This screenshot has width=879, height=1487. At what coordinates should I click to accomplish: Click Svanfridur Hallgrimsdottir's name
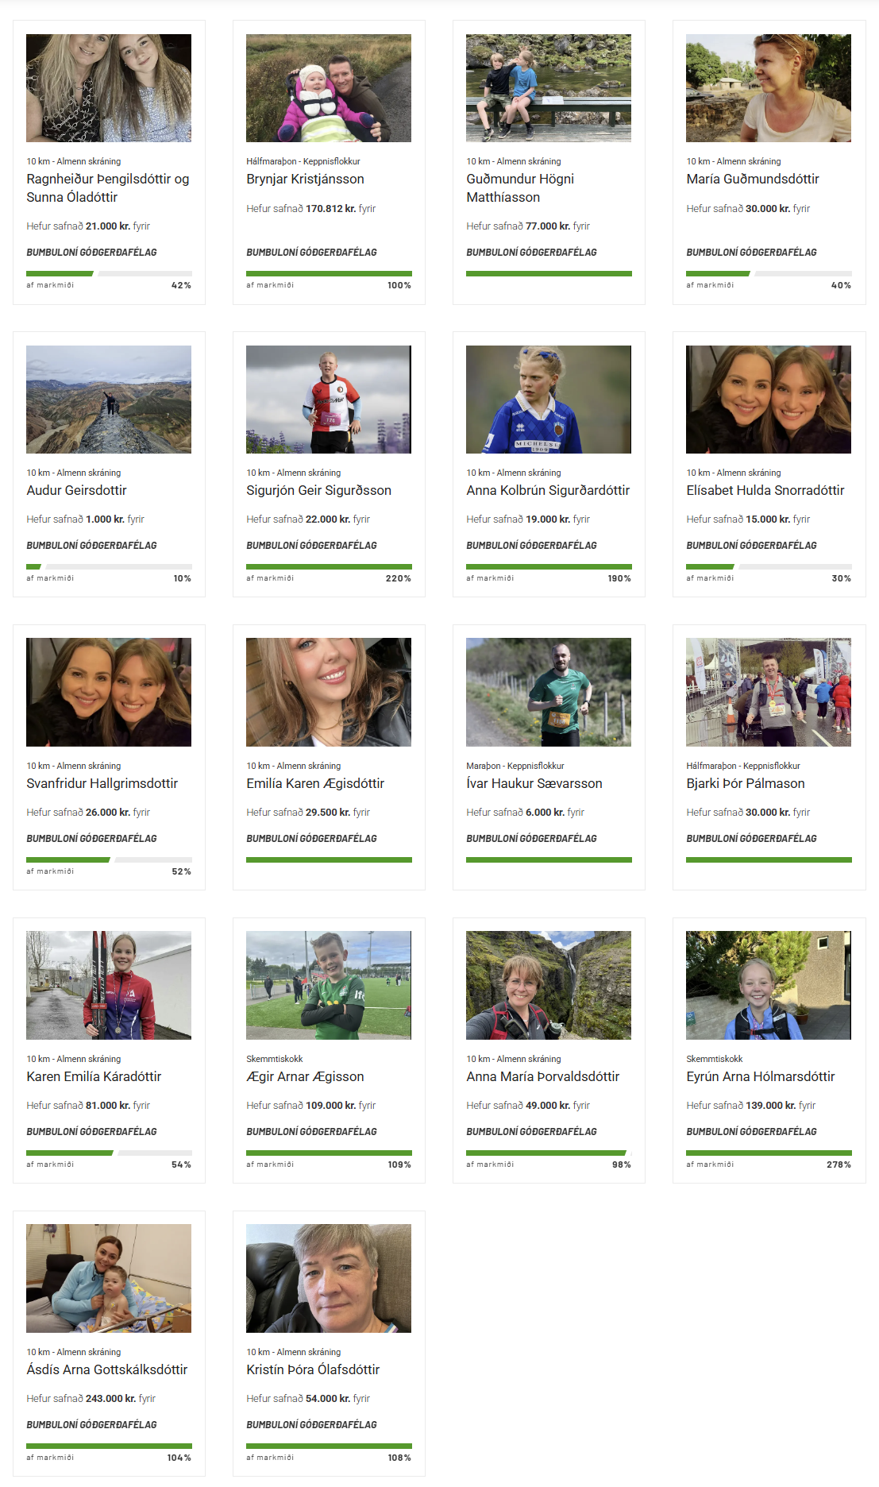(x=102, y=784)
